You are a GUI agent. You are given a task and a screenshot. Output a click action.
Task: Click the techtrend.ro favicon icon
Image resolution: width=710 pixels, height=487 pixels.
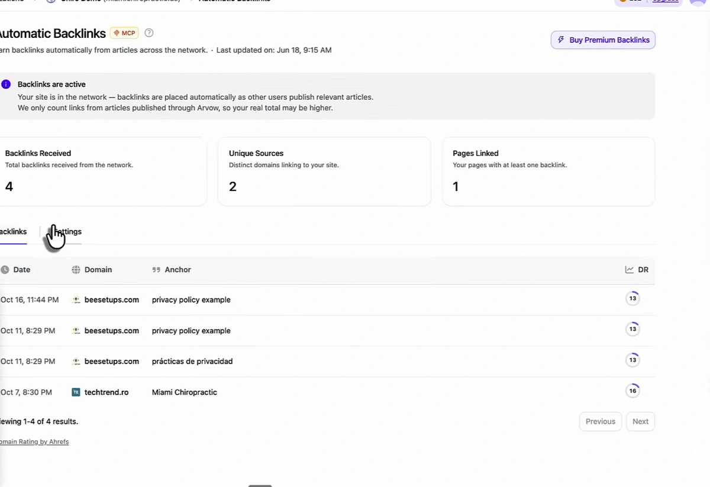[x=76, y=392]
